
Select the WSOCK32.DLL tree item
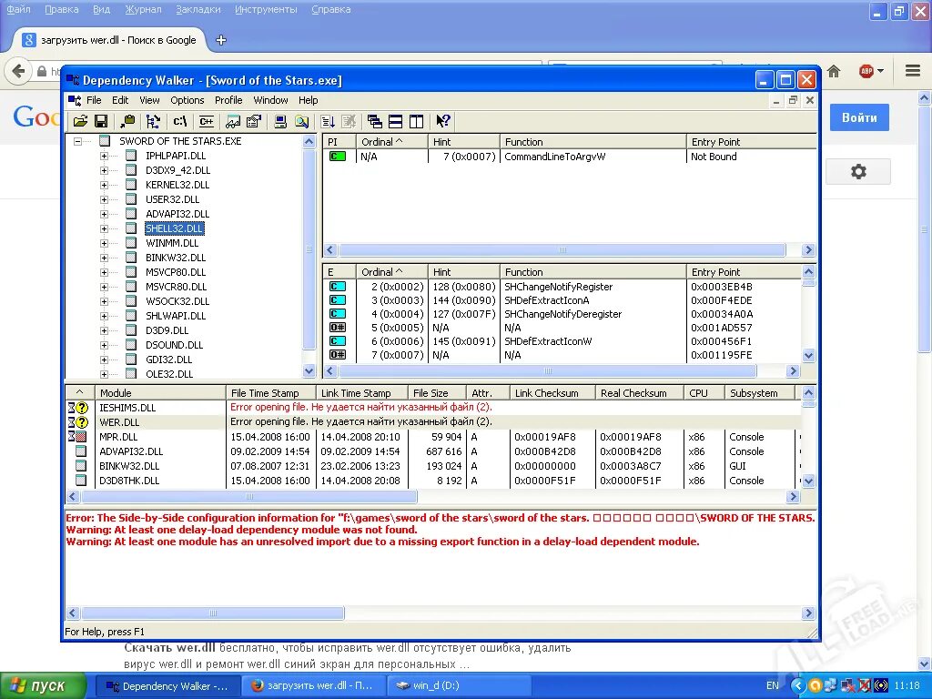(177, 301)
